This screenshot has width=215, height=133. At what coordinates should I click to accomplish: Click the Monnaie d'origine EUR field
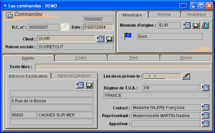coord(169,25)
